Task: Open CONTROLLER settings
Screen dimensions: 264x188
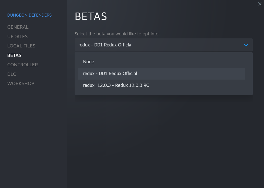Action: click(23, 65)
